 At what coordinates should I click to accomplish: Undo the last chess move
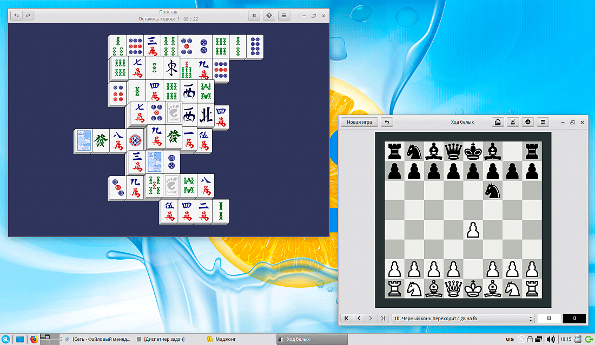387,122
